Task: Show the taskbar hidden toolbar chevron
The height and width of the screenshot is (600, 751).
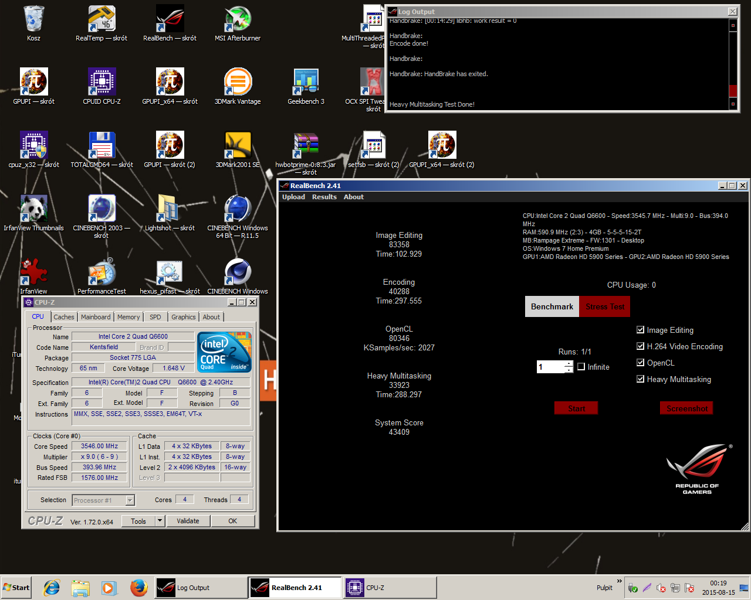Action: pos(619,581)
